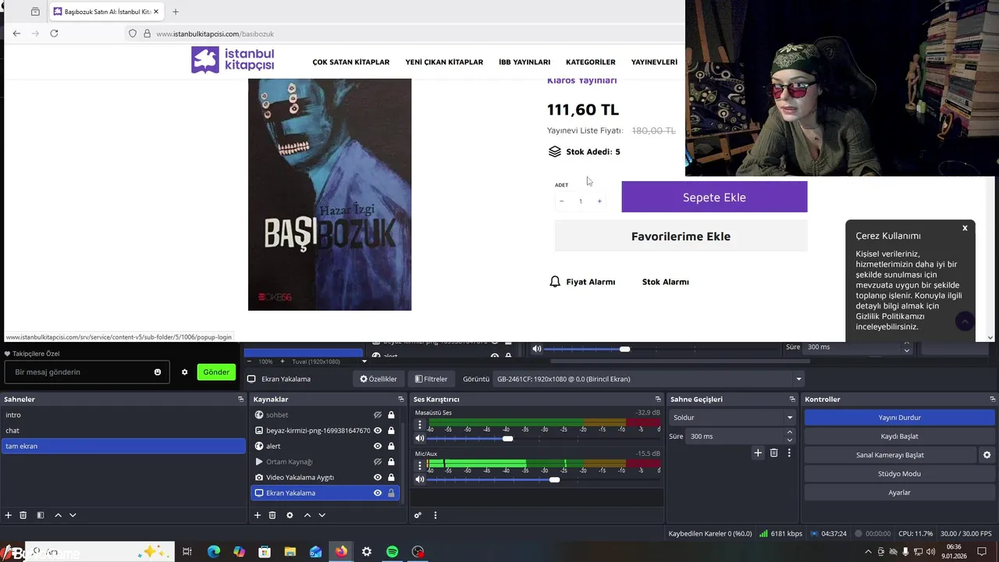Reload the browser page
999x562 pixels.
54,34
